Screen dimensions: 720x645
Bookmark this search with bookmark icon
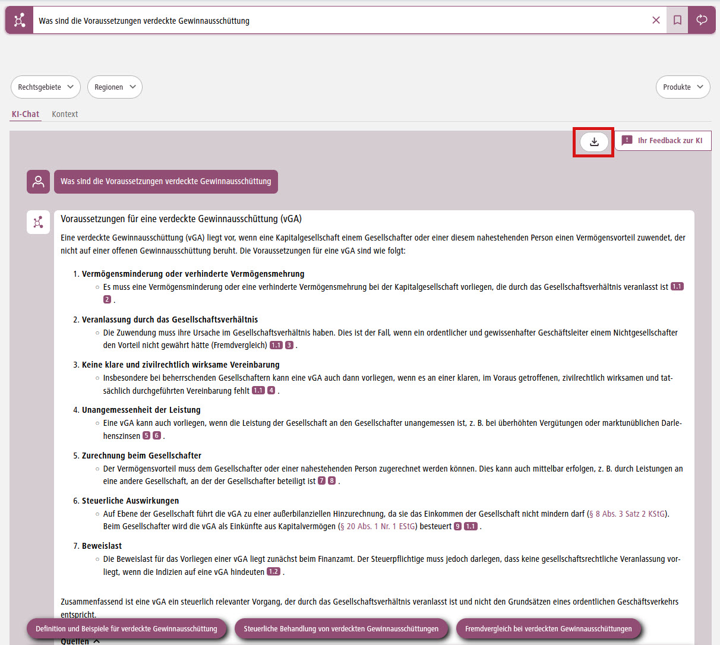677,20
